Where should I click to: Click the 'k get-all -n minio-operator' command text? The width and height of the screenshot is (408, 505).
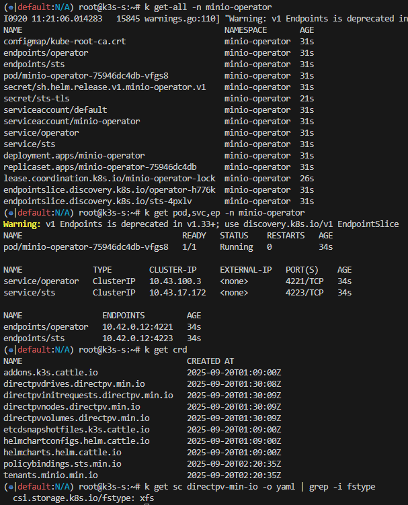coord(208,7)
